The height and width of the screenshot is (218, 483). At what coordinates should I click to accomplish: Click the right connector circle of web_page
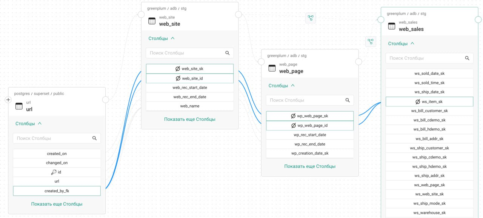click(358, 61)
